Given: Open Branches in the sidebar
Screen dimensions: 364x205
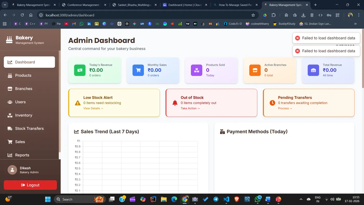Looking at the screenshot, I should tap(29, 89).
